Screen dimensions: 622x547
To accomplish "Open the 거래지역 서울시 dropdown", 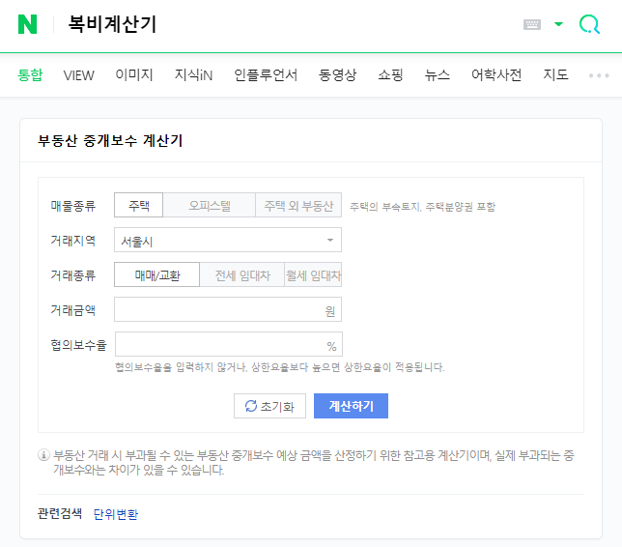I will point(228,240).
